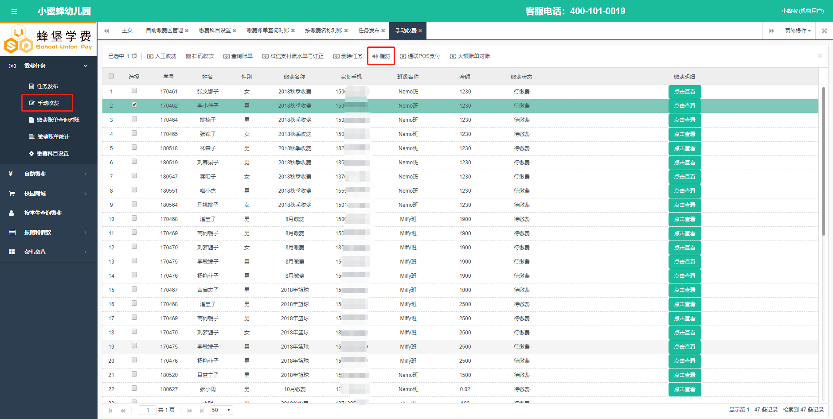Open 缴费账单查询对账 in the sidebar
This screenshot has height=419, width=833.
(x=54, y=120)
